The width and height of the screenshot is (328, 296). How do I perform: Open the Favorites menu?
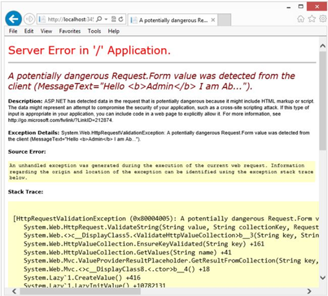tap(70, 31)
